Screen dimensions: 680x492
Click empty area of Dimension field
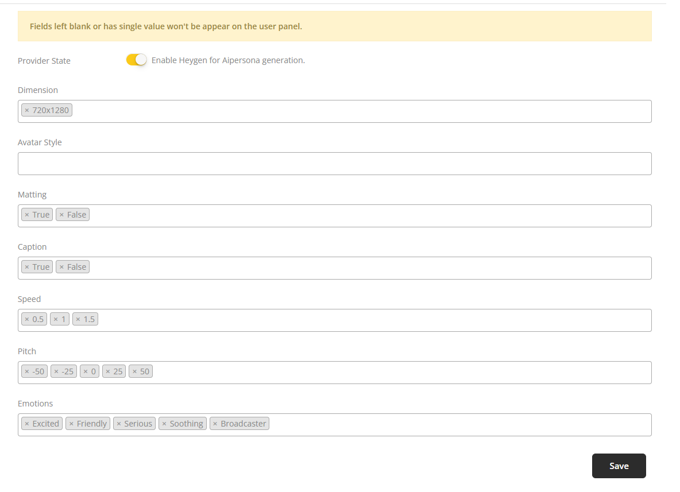tap(362, 111)
